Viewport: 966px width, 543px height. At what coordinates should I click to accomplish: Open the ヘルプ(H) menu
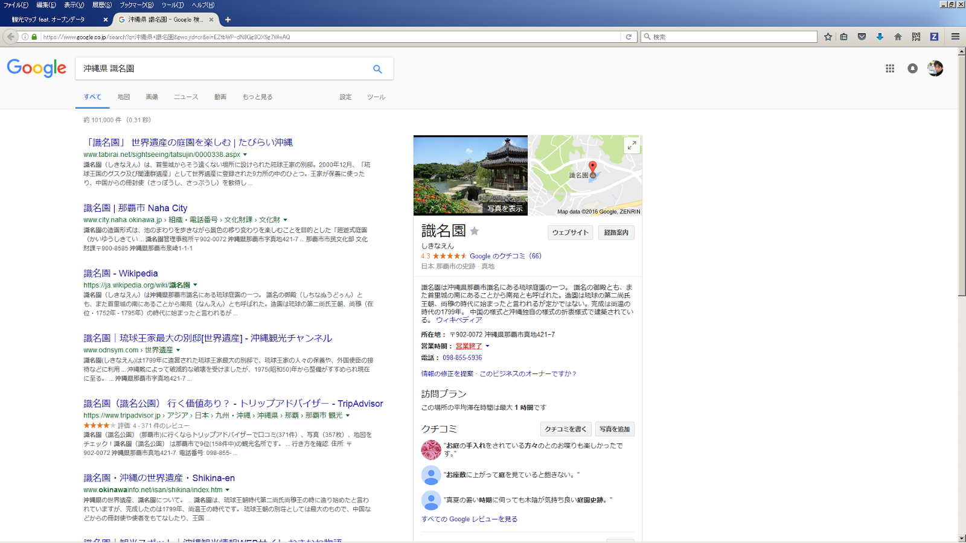pos(203,5)
